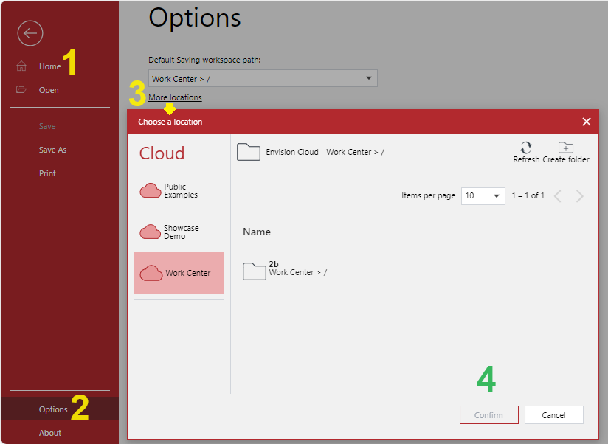Click the Create folder icon
The height and width of the screenshot is (444, 608).
click(x=566, y=148)
